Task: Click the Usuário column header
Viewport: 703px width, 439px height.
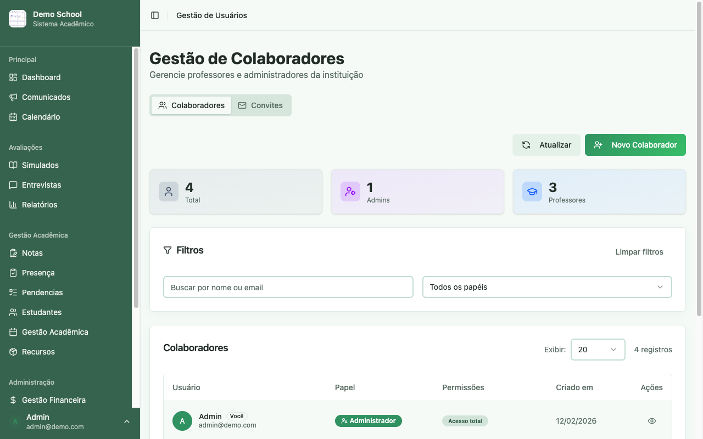Action: 186,387
